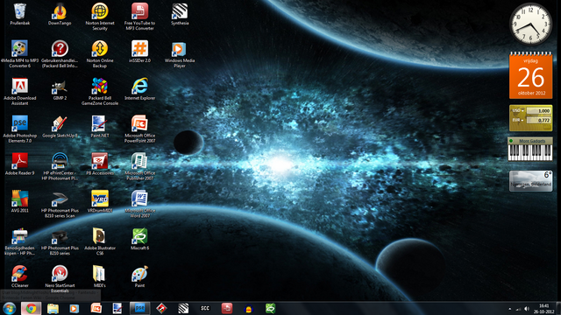
Task: Open Norton Online Backup shortcut
Action: [x=100, y=54]
